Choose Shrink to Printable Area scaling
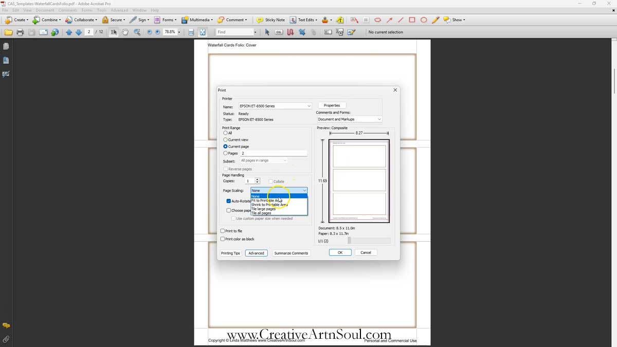The image size is (617, 347). (279, 205)
